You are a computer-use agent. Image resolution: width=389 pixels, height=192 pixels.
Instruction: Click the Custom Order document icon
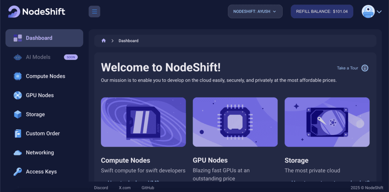(17, 134)
